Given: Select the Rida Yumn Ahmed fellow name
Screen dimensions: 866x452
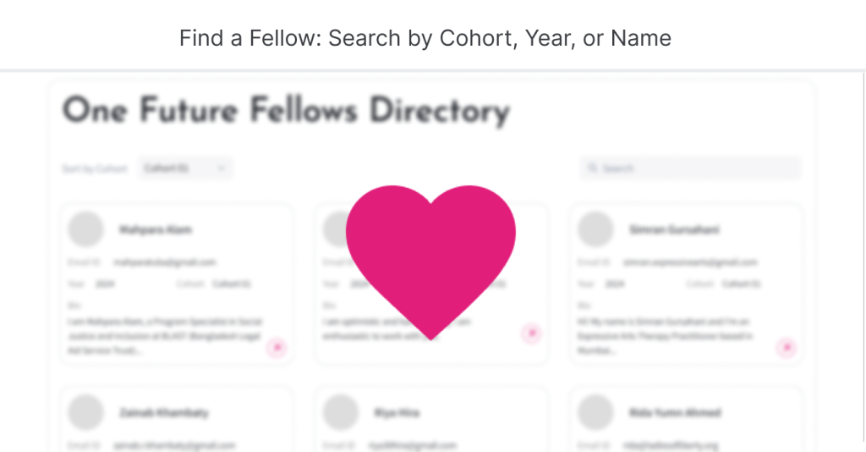Looking at the screenshot, I should [x=675, y=413].
